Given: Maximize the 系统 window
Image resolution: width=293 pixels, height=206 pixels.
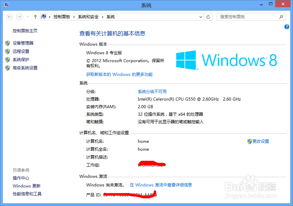Looking at the screenshot, I should point(271,4).
